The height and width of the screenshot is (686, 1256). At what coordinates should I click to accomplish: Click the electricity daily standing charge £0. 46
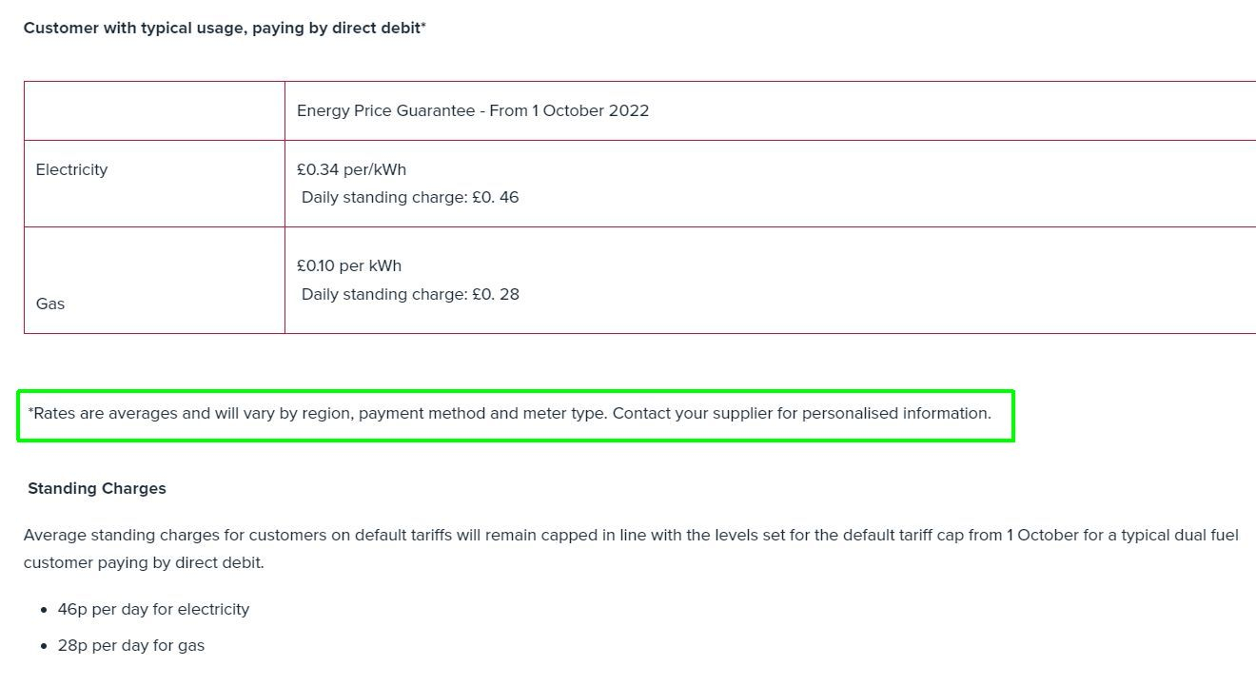tap(410, 198)
